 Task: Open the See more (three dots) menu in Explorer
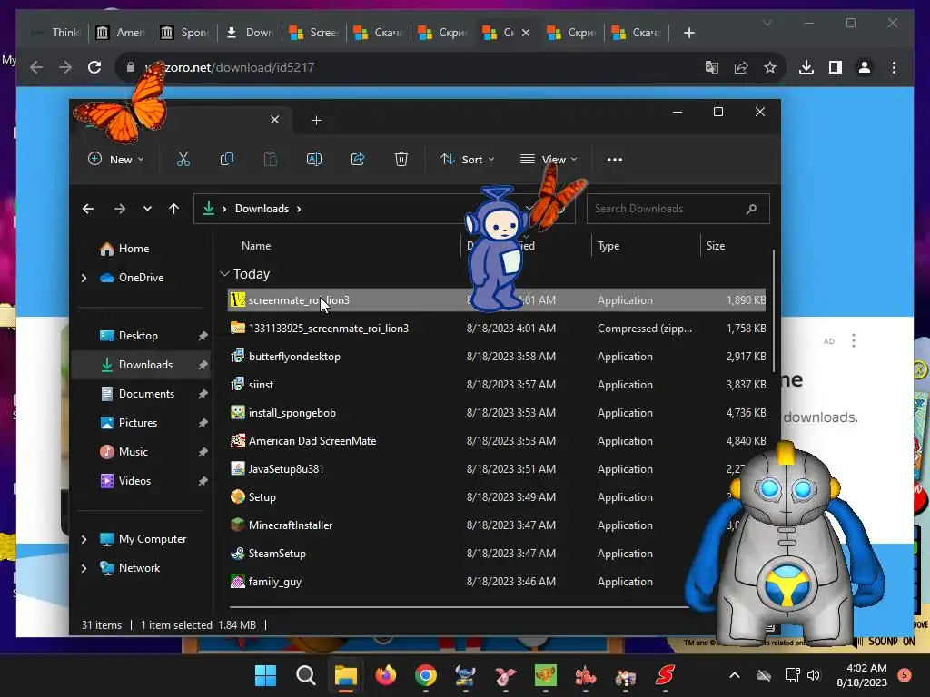click(615, 159)
